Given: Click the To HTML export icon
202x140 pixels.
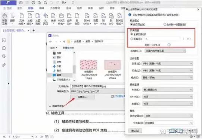Looking at the screenshot, I should coord(103,19).
